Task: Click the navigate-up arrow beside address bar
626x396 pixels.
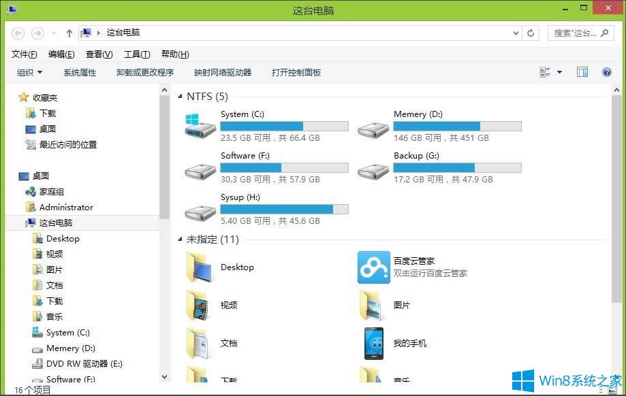Action: [x=69, y=32]
